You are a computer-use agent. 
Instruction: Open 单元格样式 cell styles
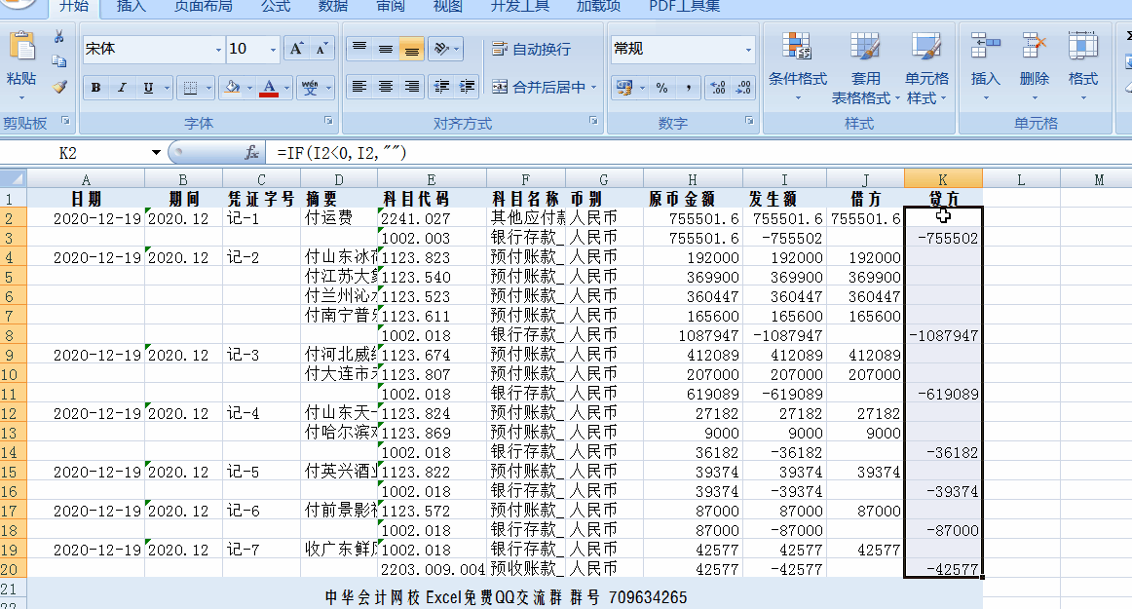click(x=926, y=66)
